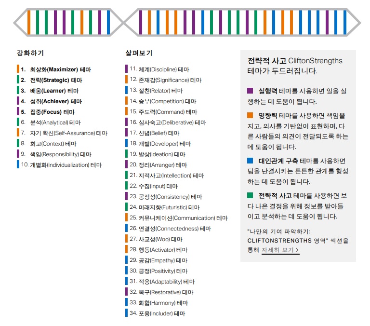Click 16. 심사숙고(Deliberative) 테마
This screenshot has width=370, height=326.
(x=166, y=122)
